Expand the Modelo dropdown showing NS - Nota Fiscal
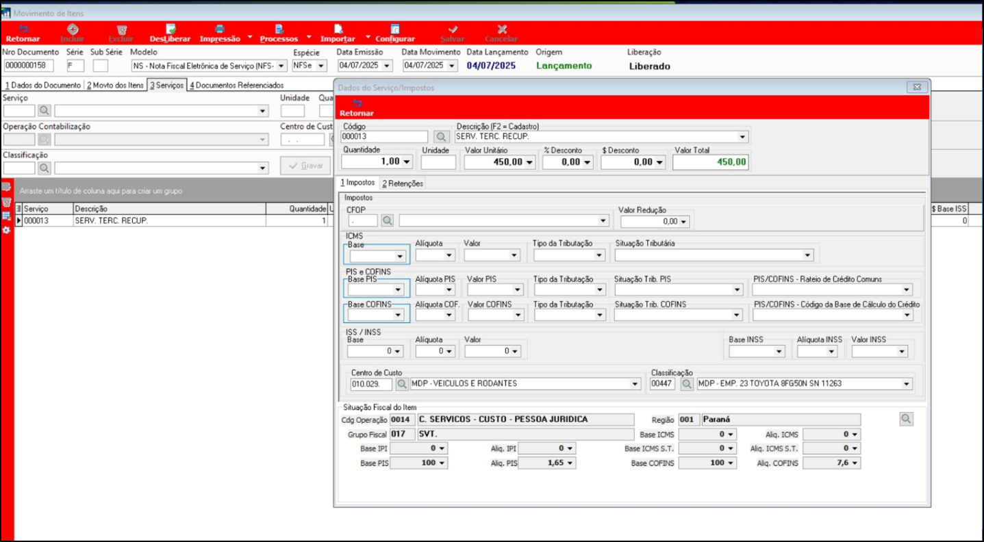 pos(281,66)
